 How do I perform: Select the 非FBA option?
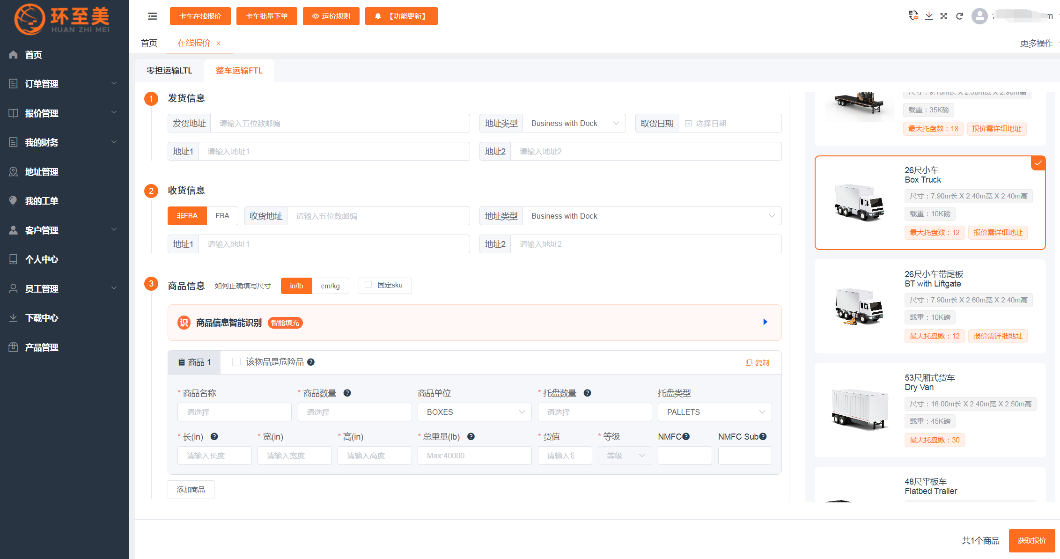(187, 216)
